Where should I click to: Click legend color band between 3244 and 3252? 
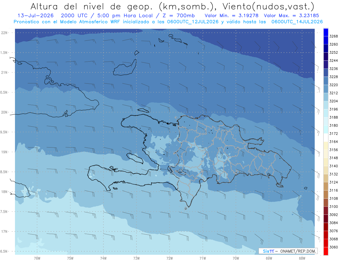(325, 57)
